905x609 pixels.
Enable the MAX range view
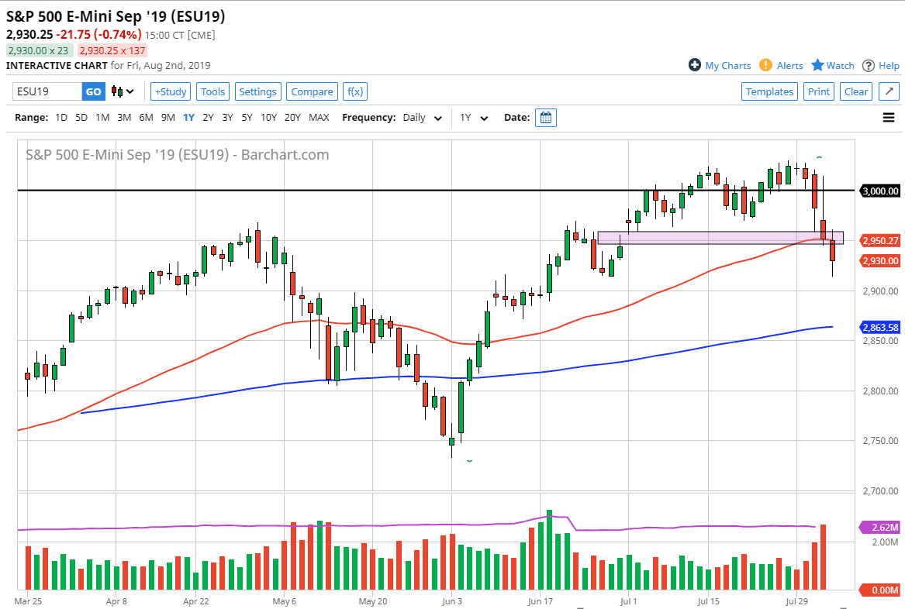pyautogui.click(x=320, y=117)
